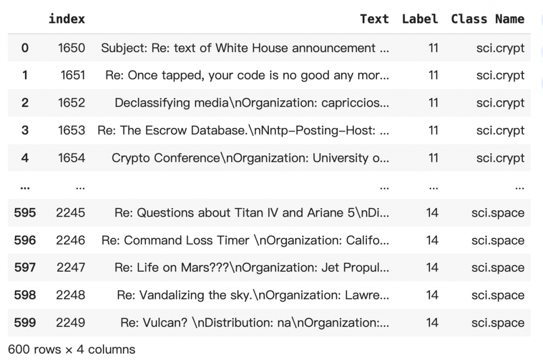Click sci.space class name in row 597
The height and width of the screenshot is (361, 543).
[x=497, y=268]
